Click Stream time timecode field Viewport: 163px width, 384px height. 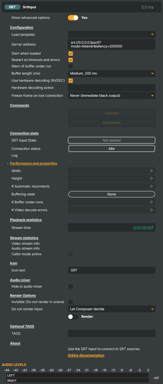tap(112, 228)
